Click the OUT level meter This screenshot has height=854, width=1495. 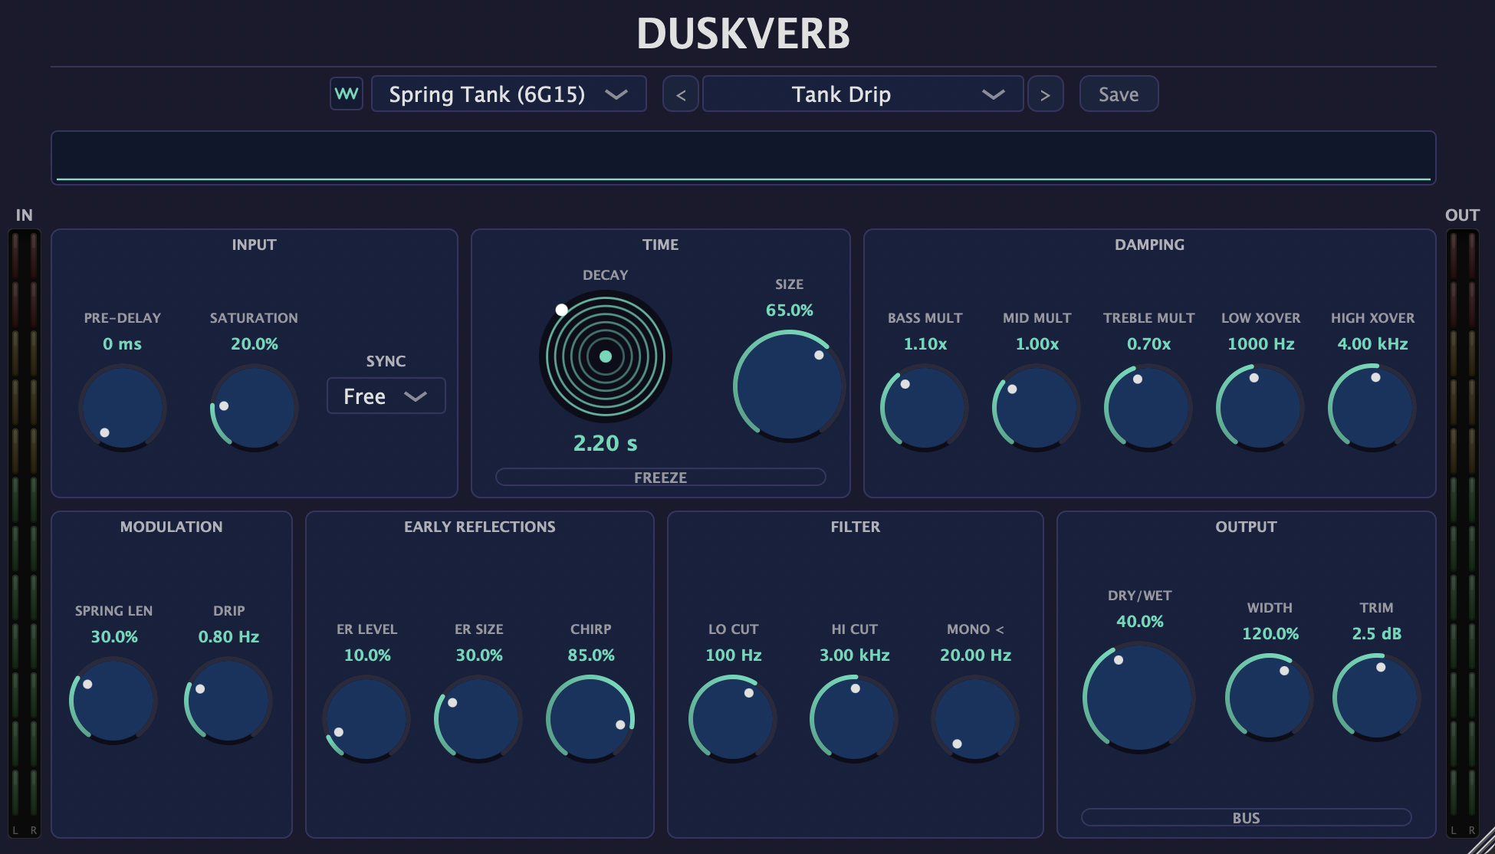1463,534
